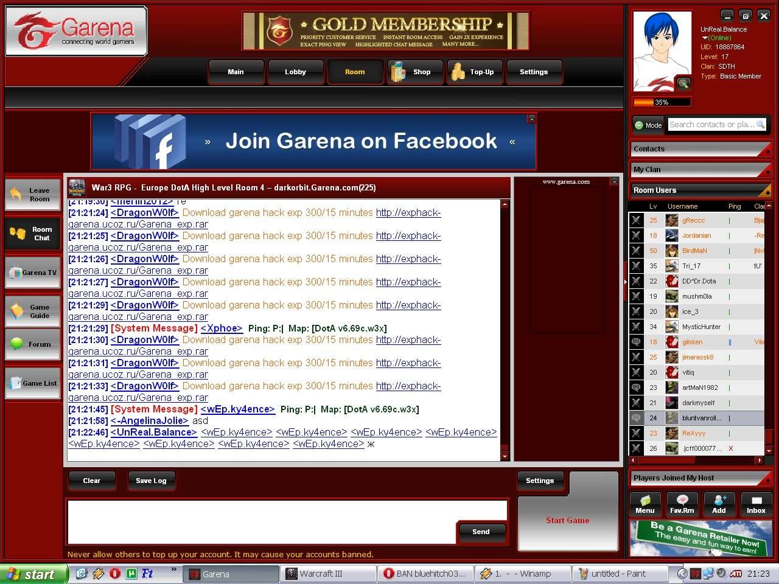Collapse the www.garena.com ad panel

[x=614, y=181]
